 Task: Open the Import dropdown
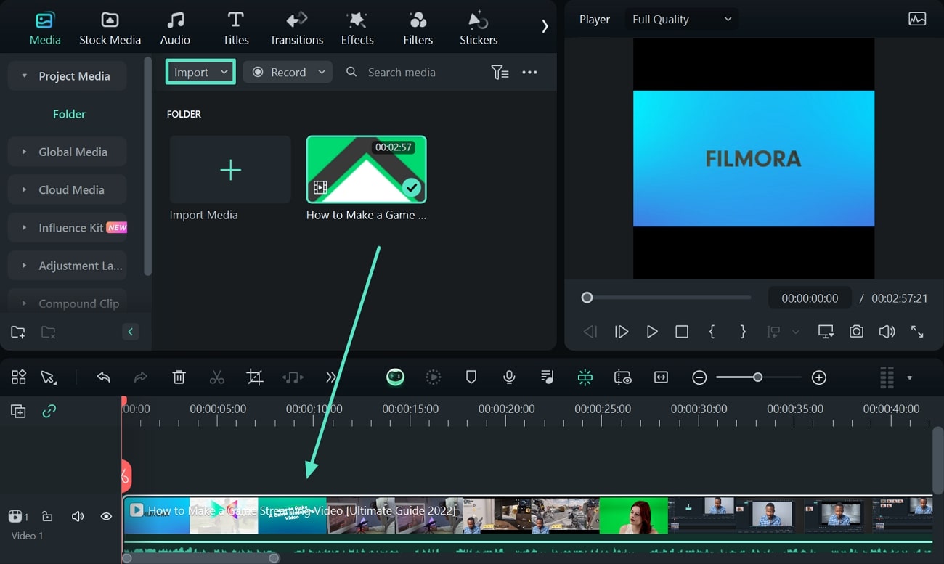point(200,72)
